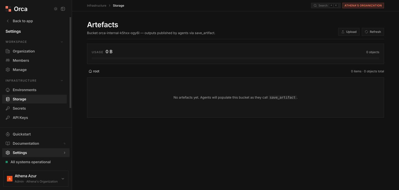Click the sidebar scrollbar
The width and height of the screenshot is (399, 190).
(x=70, y=62)
